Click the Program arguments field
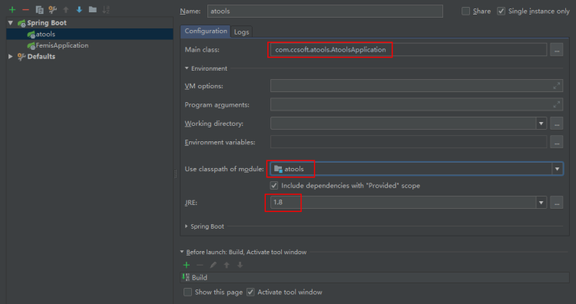 416,104
